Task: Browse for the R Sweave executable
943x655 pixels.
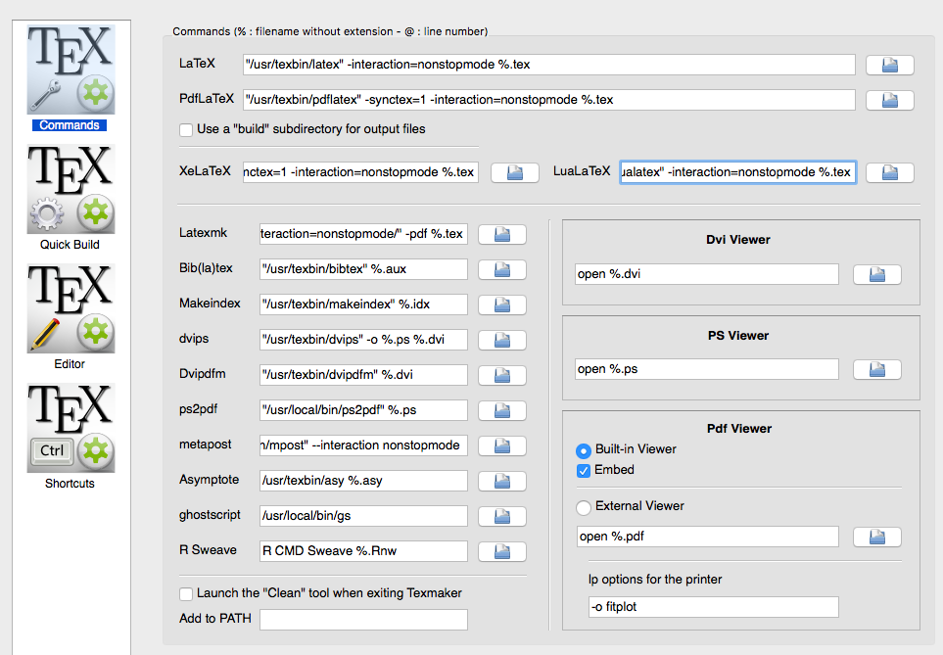Action: coord(502,551)
